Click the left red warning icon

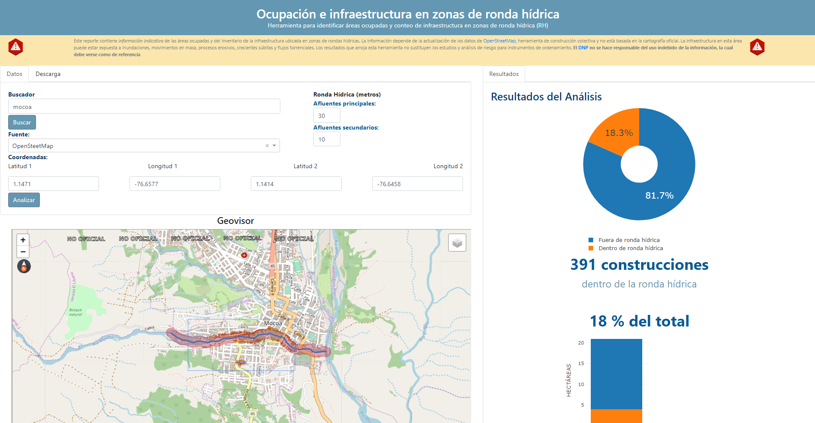(16, 47)
